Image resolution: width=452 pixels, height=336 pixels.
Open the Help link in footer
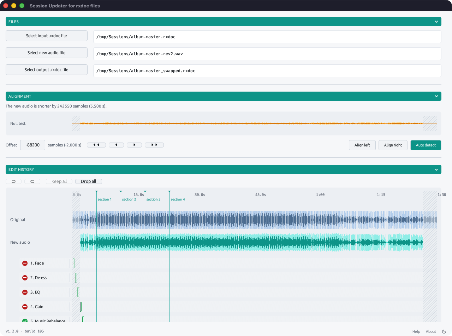(416, 331)
